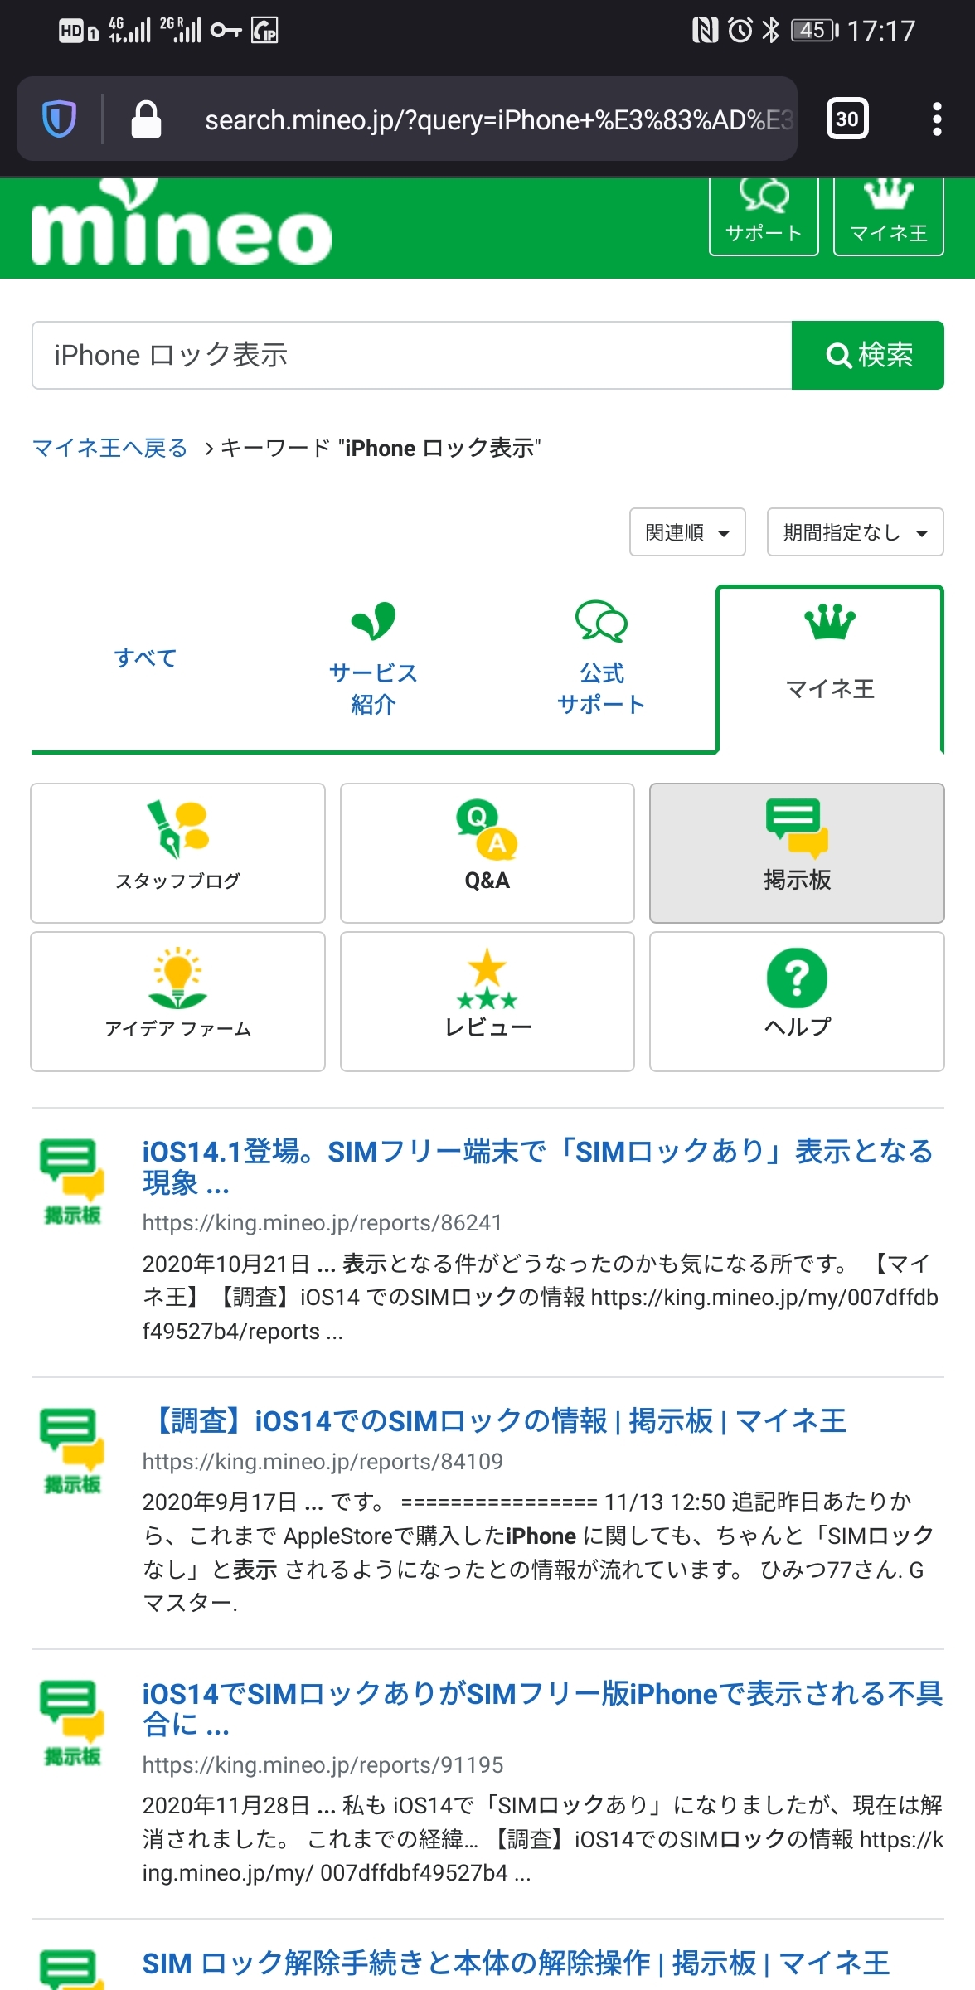Open the browser tab switcher showing 30
The width and height of the screenshot is (975, 1990).
click(846, 119)
